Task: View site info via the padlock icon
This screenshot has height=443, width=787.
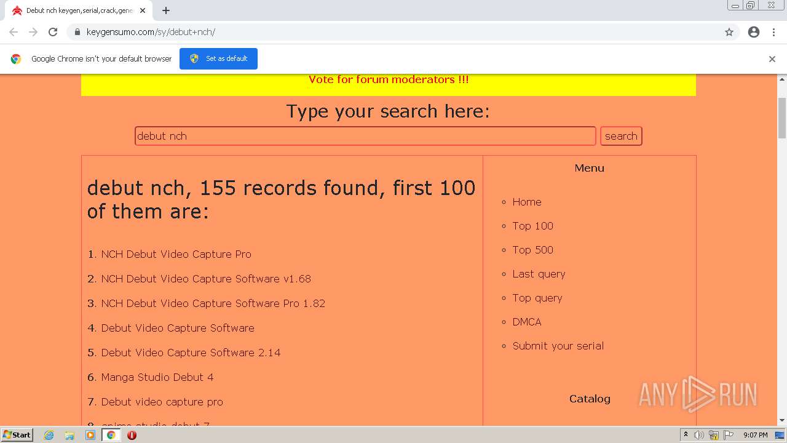Action: coord(77,32)
